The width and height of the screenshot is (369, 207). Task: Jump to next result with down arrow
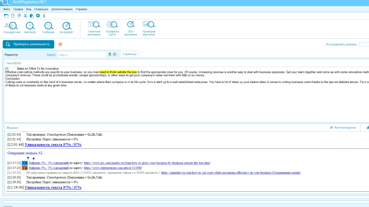[28, 158]
